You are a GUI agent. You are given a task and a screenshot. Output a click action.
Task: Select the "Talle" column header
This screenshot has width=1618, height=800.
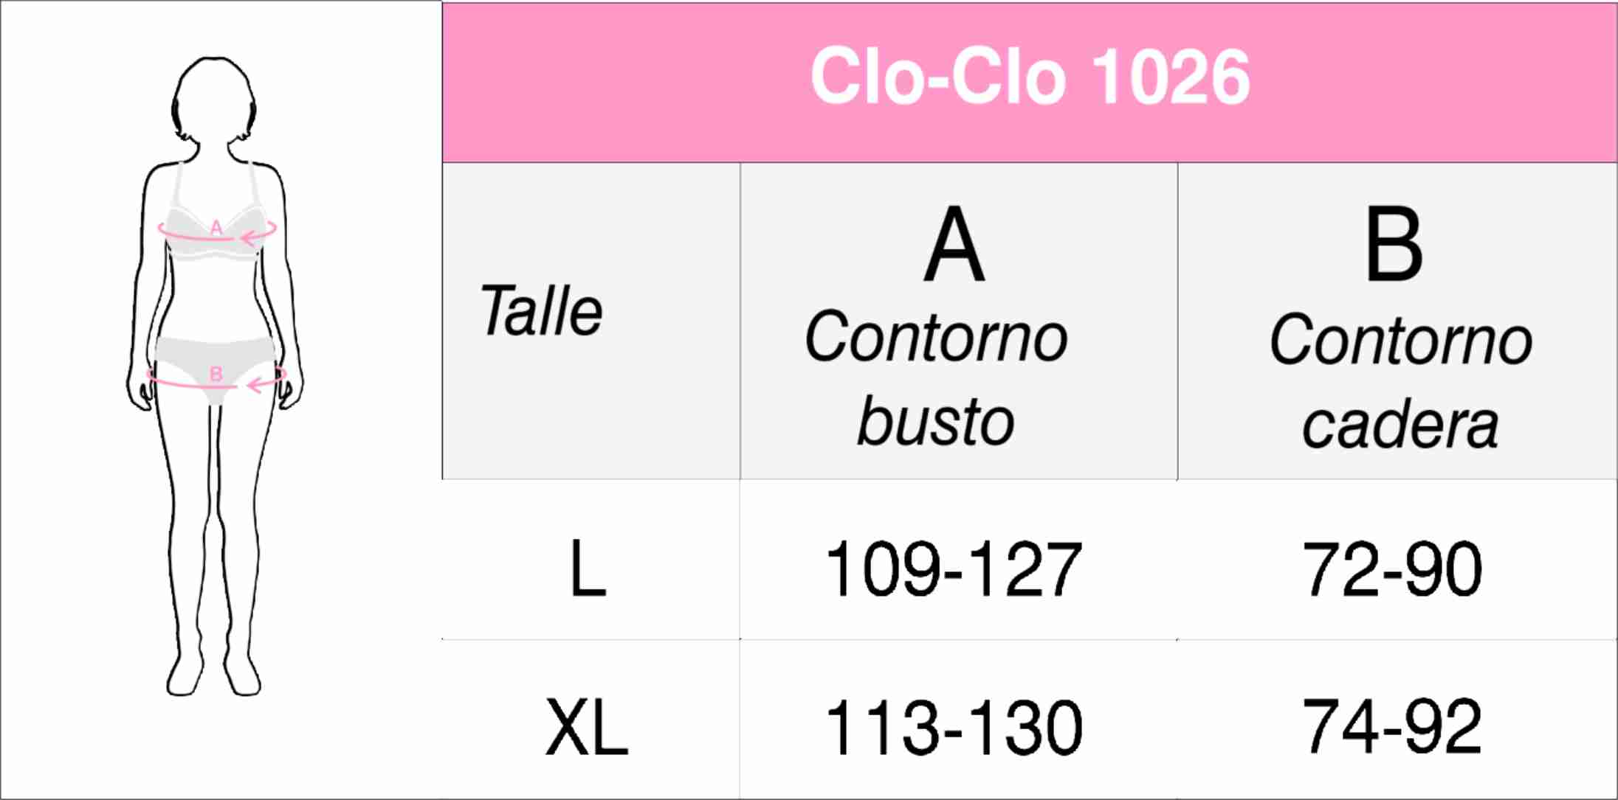(541, 312)
